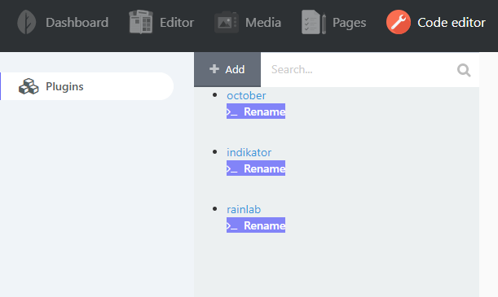Image resolution: width=498 pixels, height=297 pixels.
Task: Open the rainlab plugin link
Action: (244, 209)
